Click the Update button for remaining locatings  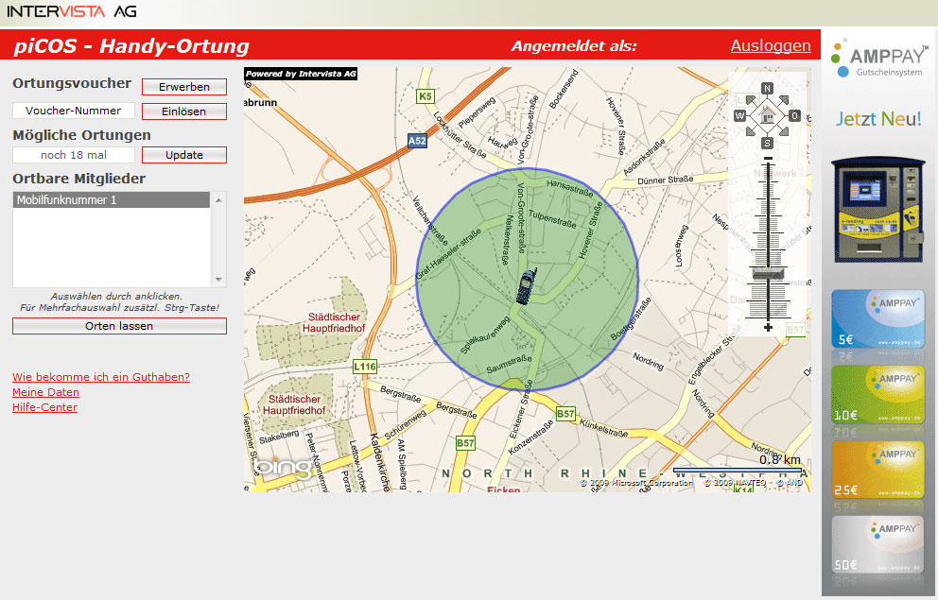pyautogui.click(x=184, y=155)
